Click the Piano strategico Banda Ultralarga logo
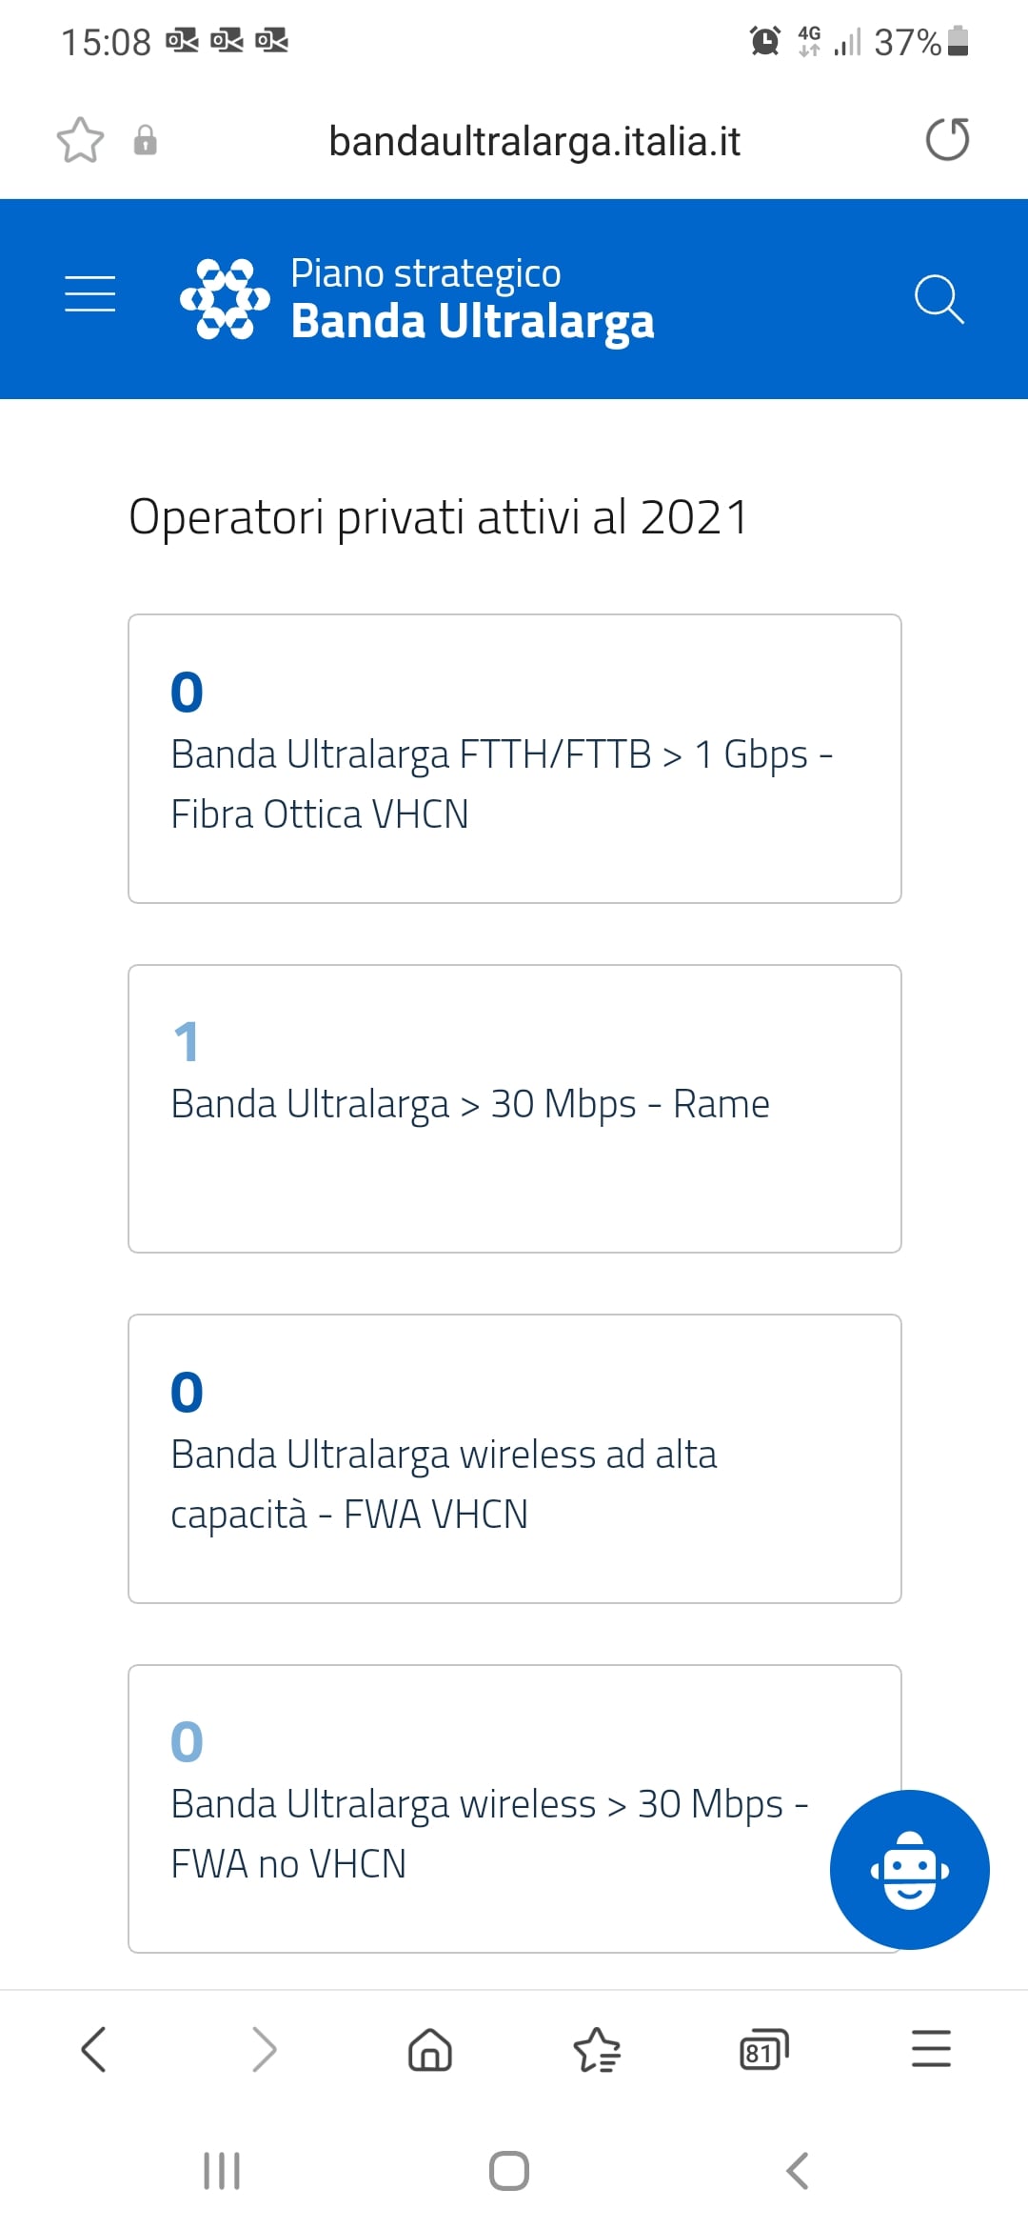 pos(417,299)
